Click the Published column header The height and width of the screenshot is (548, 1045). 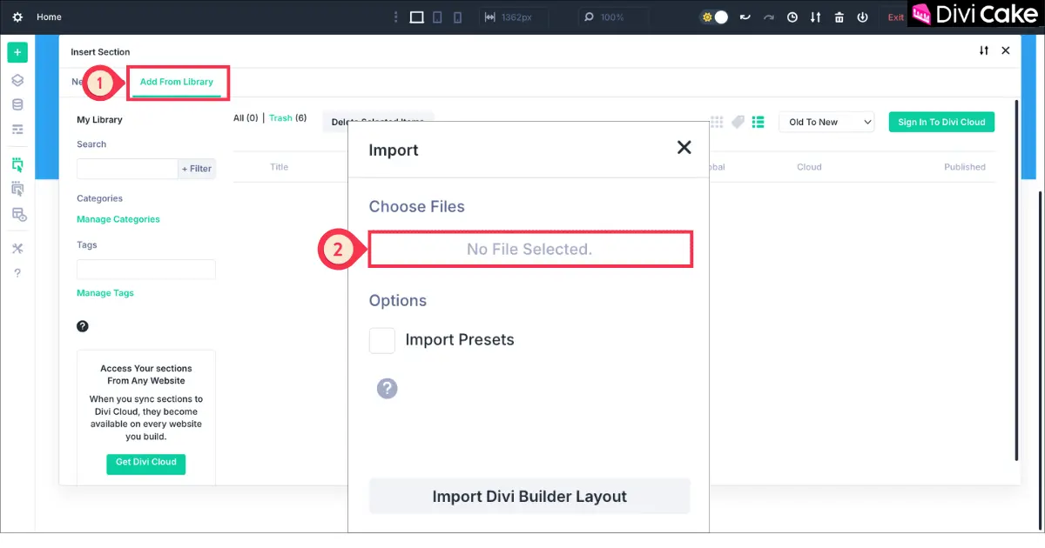point(965,167)
